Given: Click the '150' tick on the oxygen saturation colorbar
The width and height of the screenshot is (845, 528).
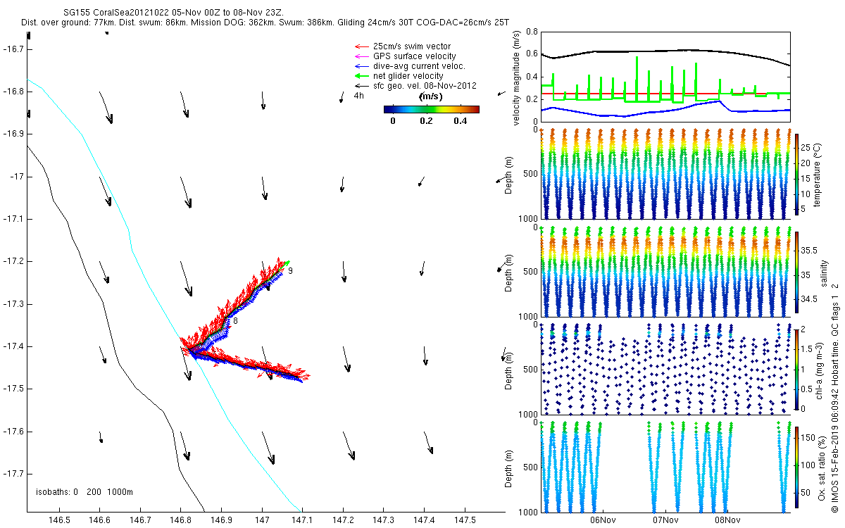Looking at the screenshot, I should (x=809, y=438).
